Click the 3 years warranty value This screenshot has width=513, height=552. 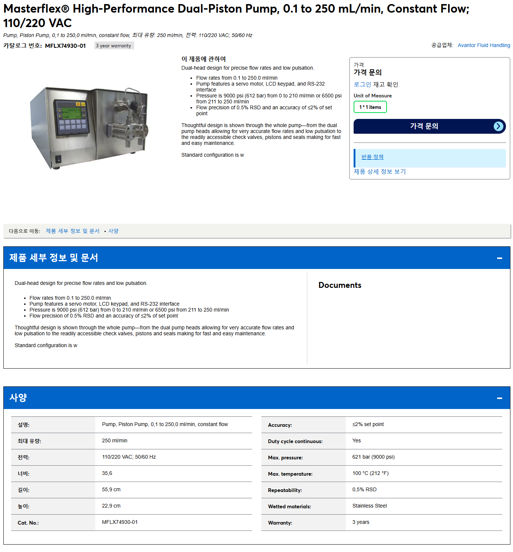(x=361, y=522)
